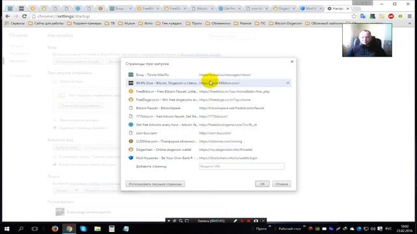
Task: Click the coin-bux.com row page icon
Action: click(x=131, y=133)
